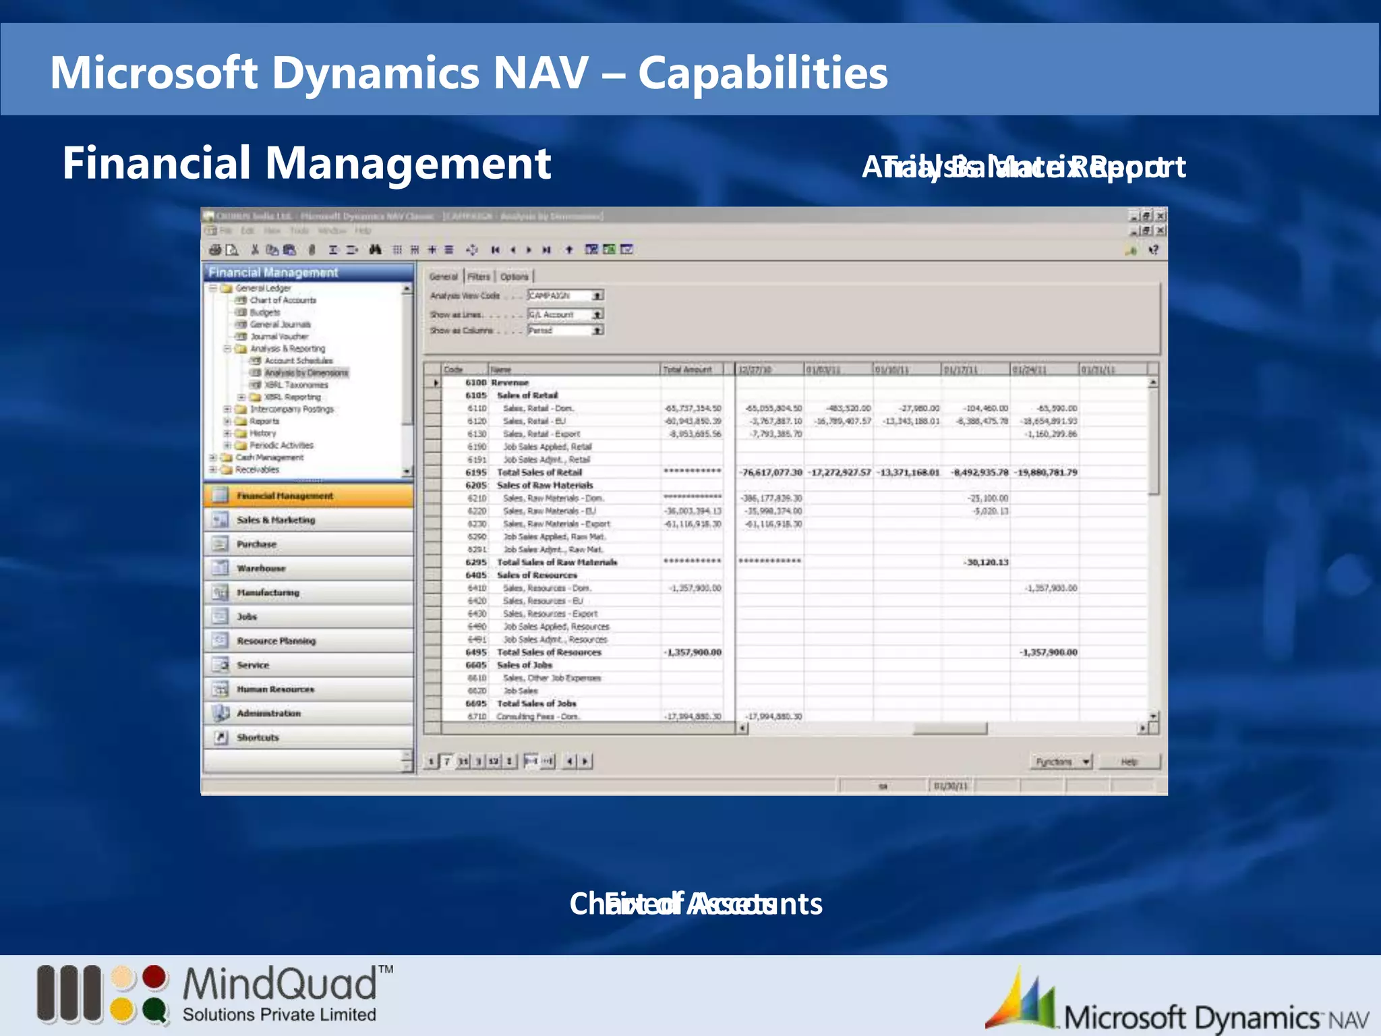Expand the Intercompany Postings folder
This screenshot has width=1381, height=1036.
tap(227, 409)
